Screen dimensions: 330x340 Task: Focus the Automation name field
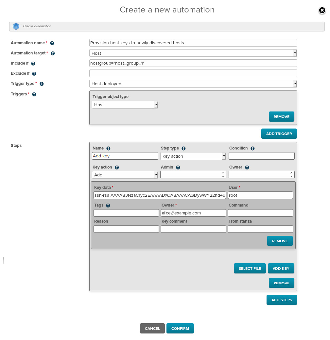click(x=193, y=43)
